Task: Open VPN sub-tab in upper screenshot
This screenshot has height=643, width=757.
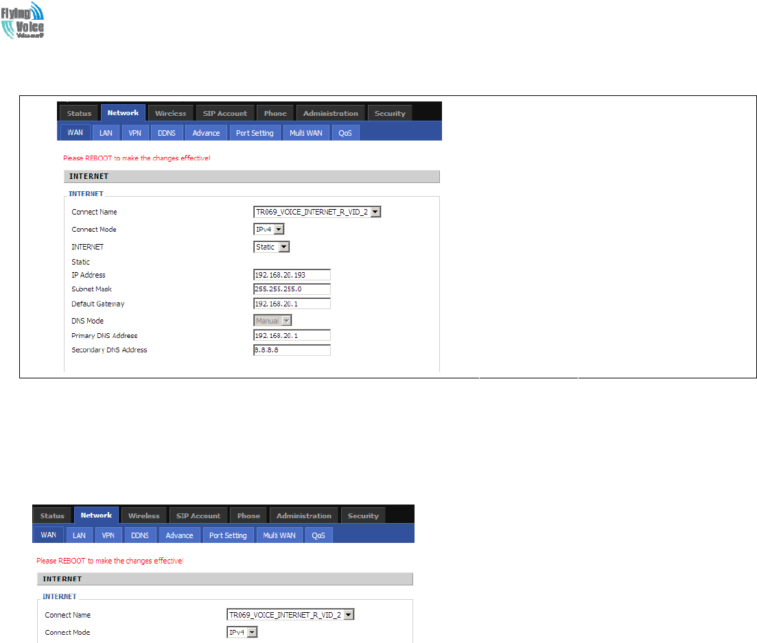Action: [135, 133]
